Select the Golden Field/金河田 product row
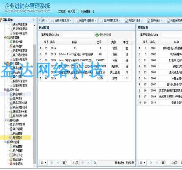 click(85, 54)
